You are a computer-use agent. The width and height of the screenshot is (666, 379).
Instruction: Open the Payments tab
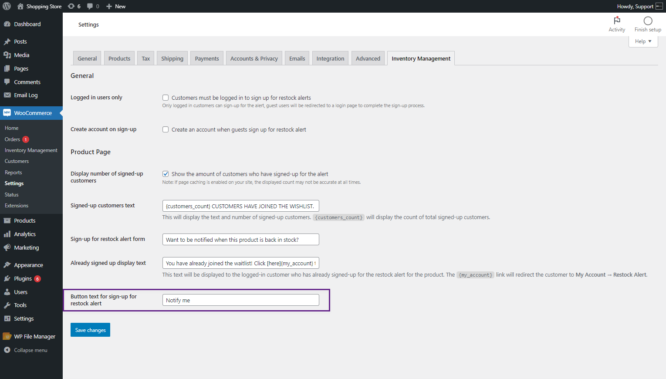[x=207, y=58]
